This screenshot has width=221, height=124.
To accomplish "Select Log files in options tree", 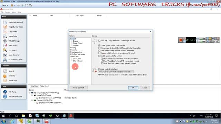I will click(76, 45).
